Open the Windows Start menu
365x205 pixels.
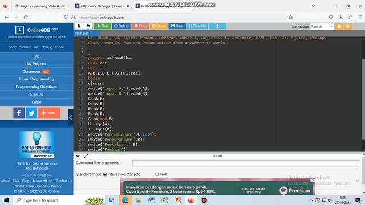(6, 200)
